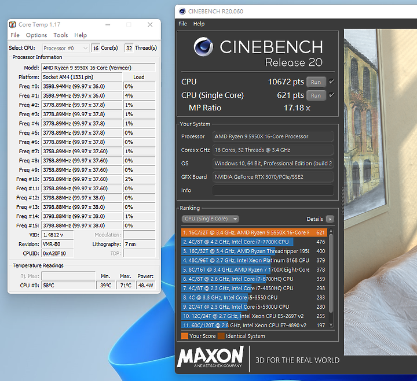This screenshot has width=417, height=381.
Task: Click the rendered scene preview image
Action: pyautogui.click(x=381, y=192)
